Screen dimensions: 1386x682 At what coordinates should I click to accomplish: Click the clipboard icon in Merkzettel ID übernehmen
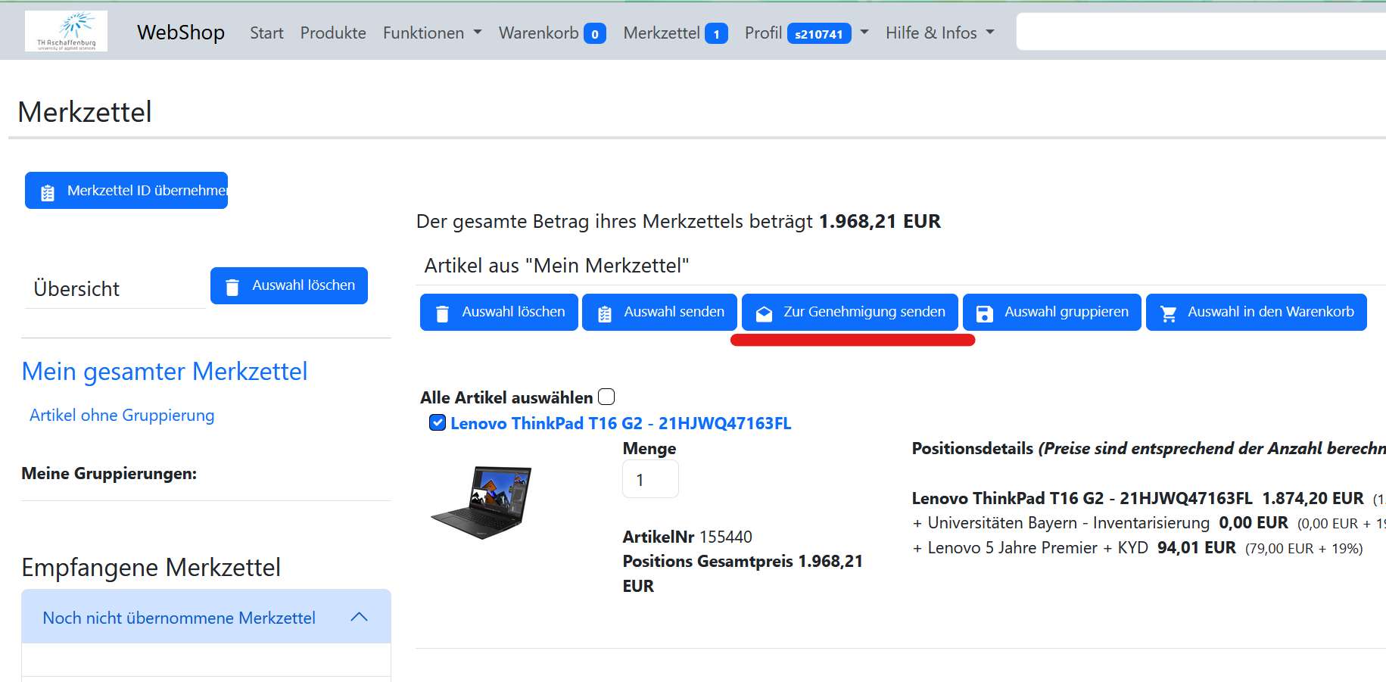click(x=48, y=192)
